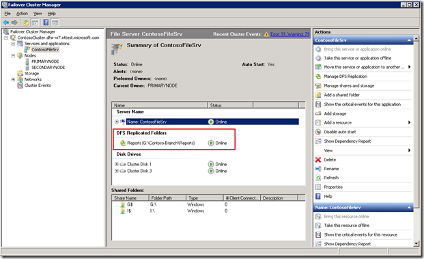
Task: Click the Reports DFS replicated folder icon
Action: tap(123, 143)
